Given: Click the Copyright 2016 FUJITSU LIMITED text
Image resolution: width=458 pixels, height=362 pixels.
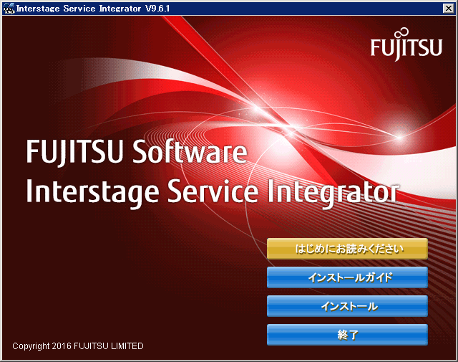Looking at the screenshot, I should point(78,346).
